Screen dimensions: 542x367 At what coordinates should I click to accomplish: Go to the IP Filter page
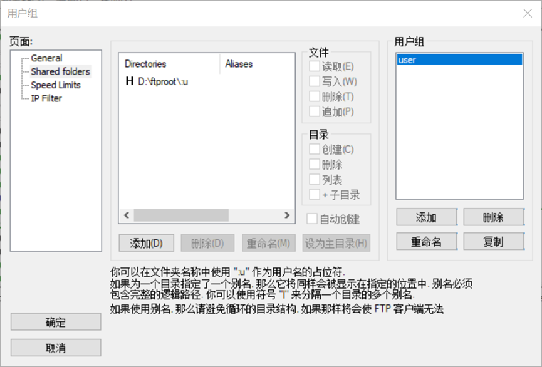point(46,98)
